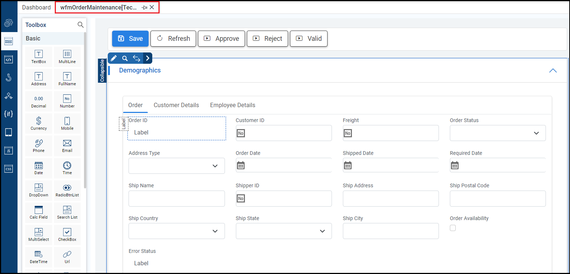The height and width of the screenshot is (274, 570).
Task: Expand the Ship Country dropdown
Action: [x=177, y=231]
